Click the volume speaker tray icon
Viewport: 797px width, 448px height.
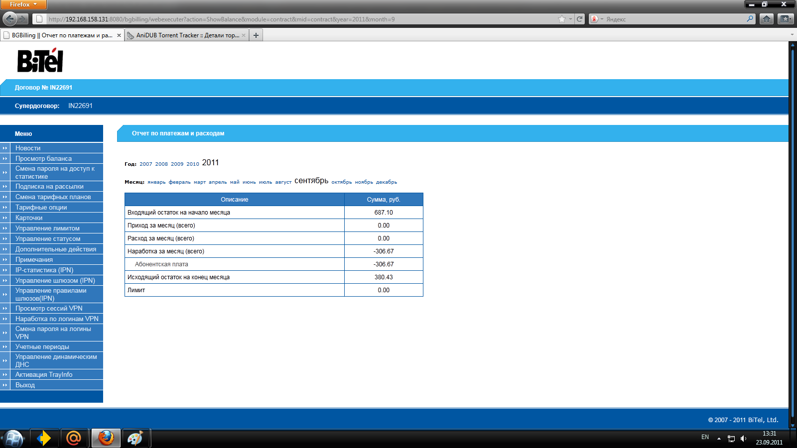743,439
